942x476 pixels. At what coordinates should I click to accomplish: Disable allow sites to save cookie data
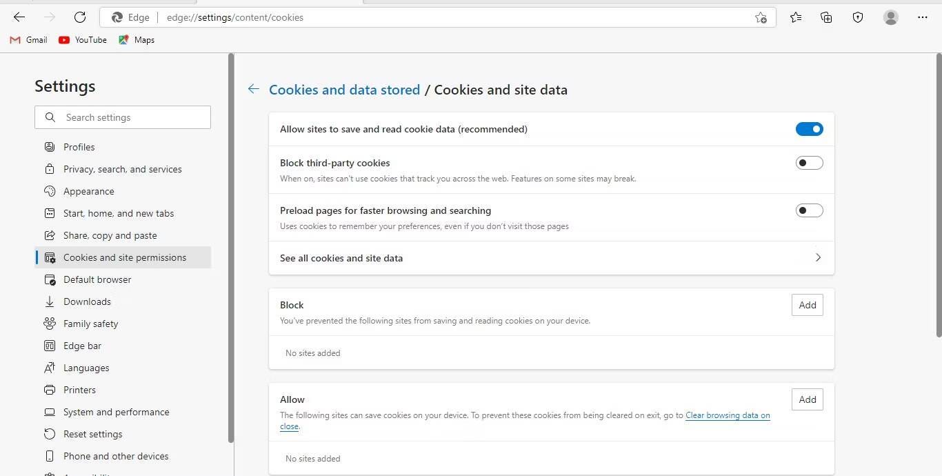click(809, 128)
